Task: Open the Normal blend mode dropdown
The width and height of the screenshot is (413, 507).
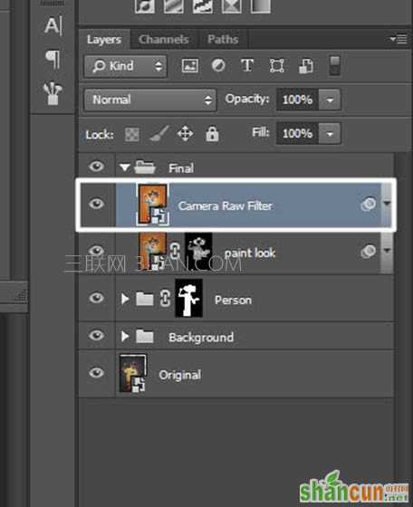Action: [x=150, y=100]
